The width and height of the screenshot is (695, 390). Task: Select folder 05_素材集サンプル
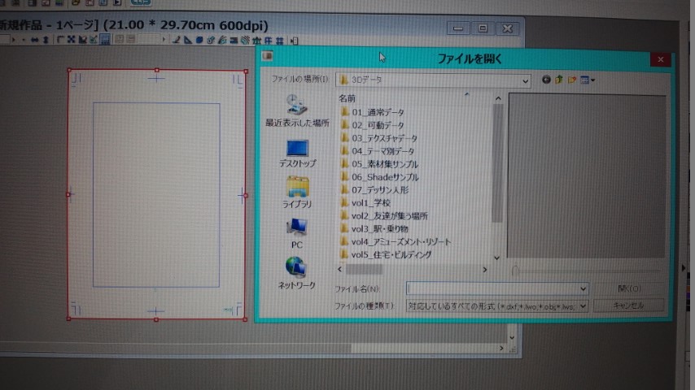tap(379, 164)
